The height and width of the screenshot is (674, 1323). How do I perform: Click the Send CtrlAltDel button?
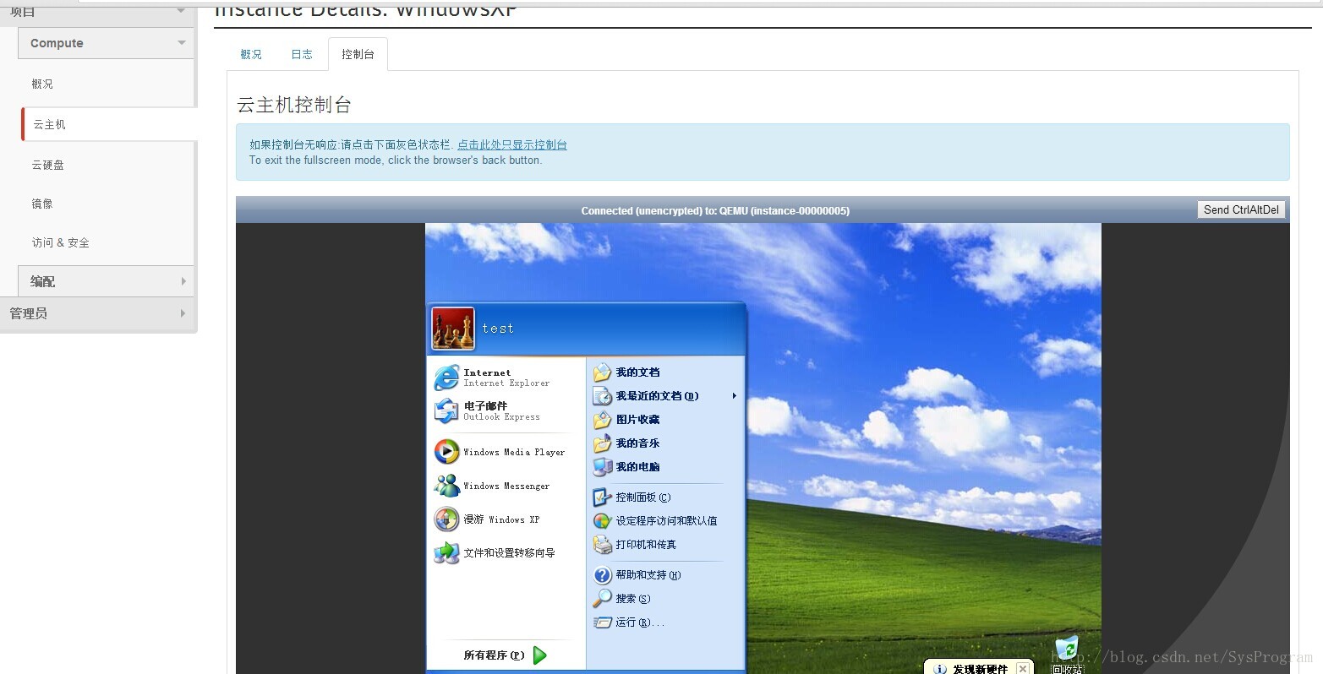[1241, 209]
